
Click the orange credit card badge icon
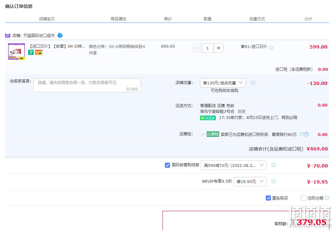[38, 52]
